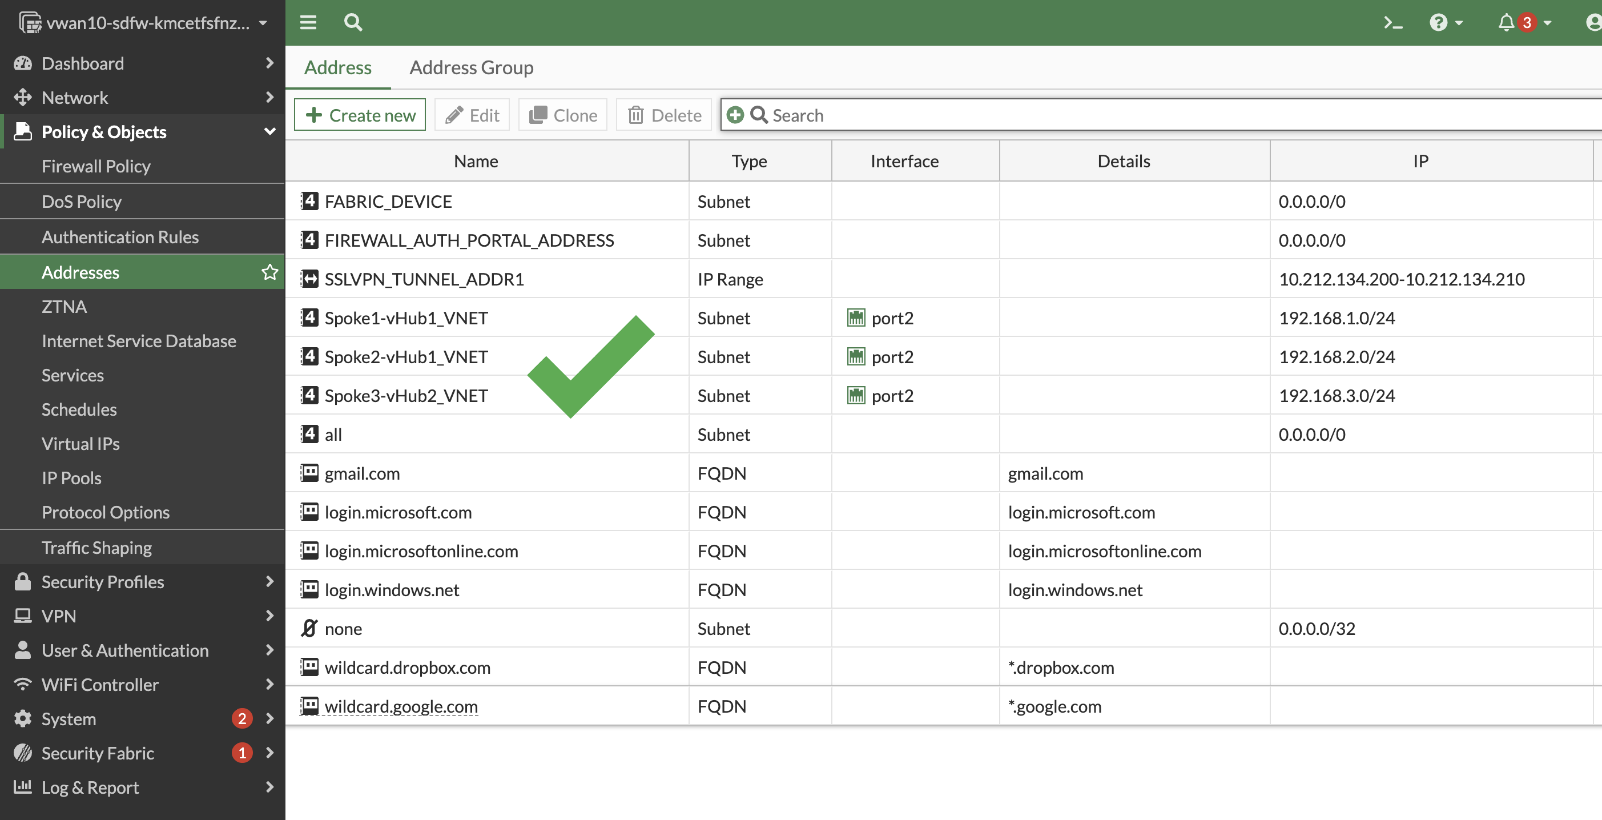Click the notification bell icon
This screenshot has height=820, width=1602.
[x=1505, y=22]
